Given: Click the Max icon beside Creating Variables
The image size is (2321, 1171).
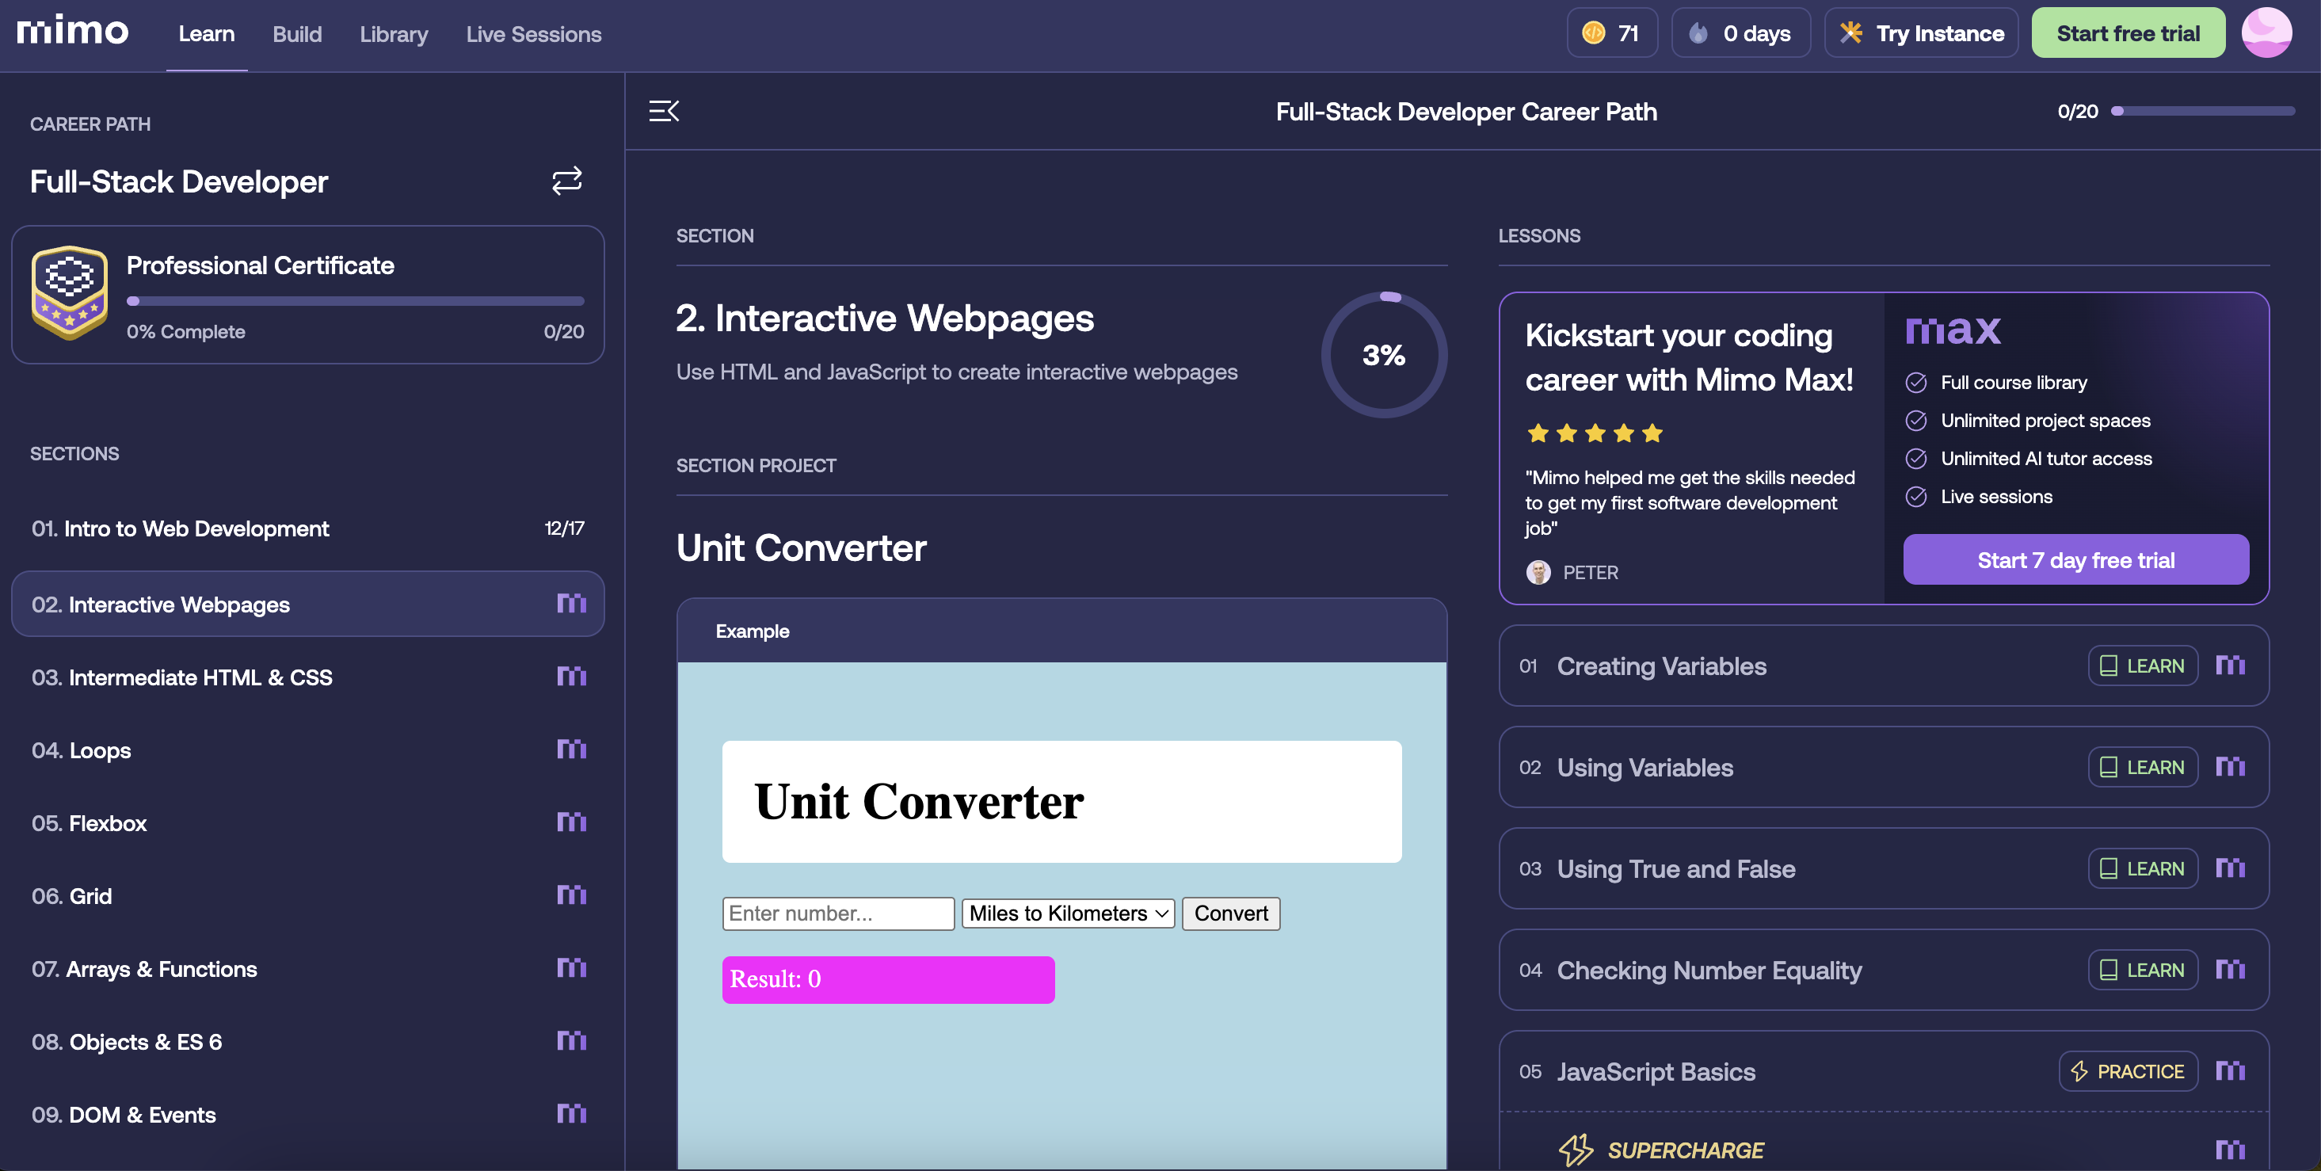Looking at the screenshot, I should pos(2231,666).
